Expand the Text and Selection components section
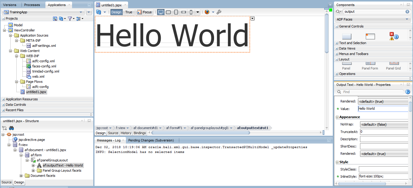413x188 pixels. (337, 43)
